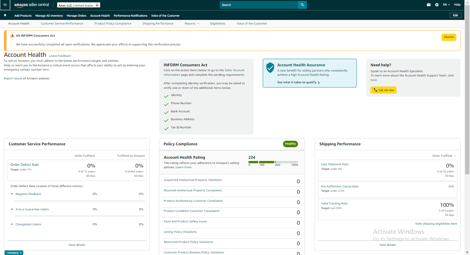Image resolution: width=470 pixels, height=255 pixels.
Task: Open Restricted Product Policy Violations
Action: pos(188,242)
